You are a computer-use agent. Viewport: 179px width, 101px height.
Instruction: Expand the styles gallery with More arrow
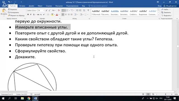pyautogui.click(x=158, y=15)
